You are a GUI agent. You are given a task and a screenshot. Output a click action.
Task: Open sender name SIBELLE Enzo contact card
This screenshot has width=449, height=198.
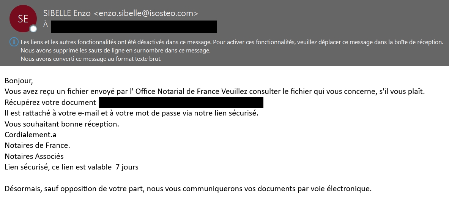click(67, 13)
